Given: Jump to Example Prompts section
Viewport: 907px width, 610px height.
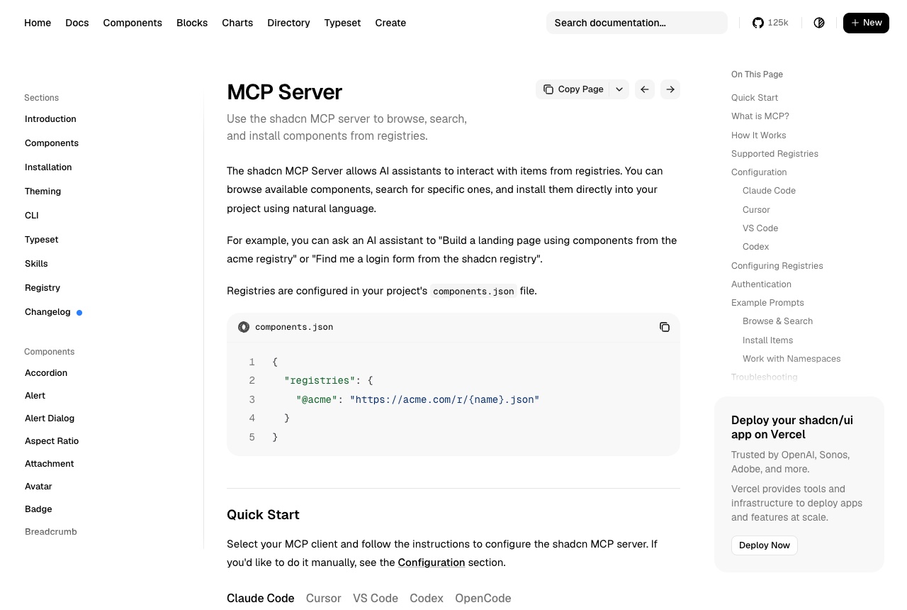Looking at the screenshot, I should click(x=767, y=303).
